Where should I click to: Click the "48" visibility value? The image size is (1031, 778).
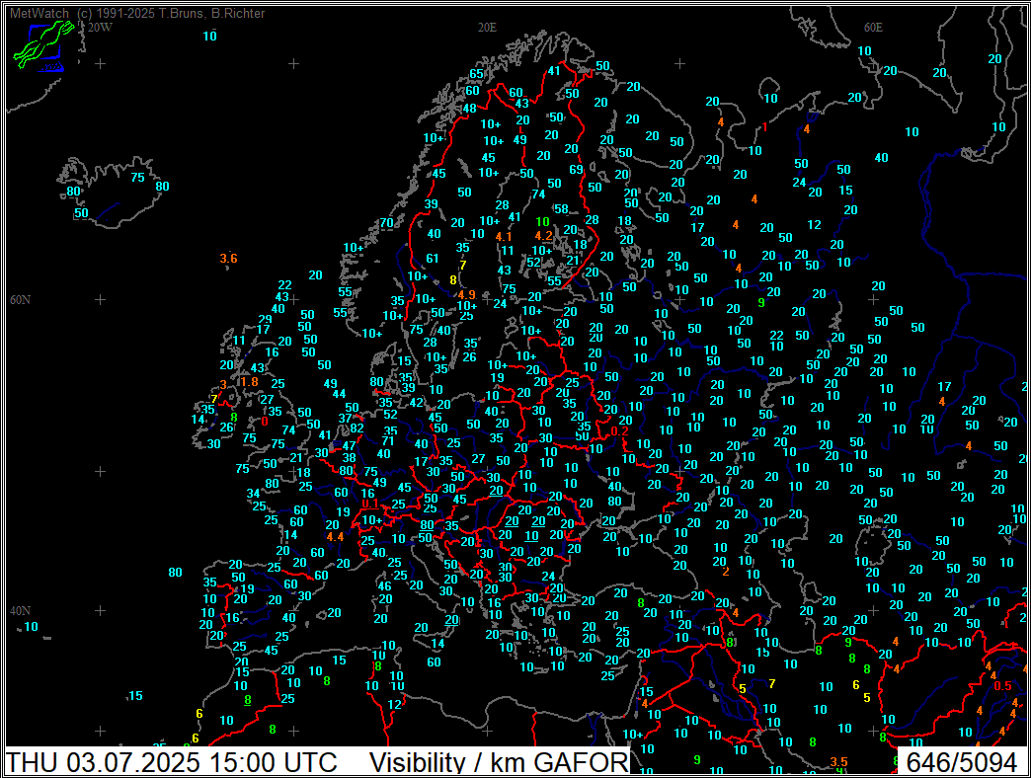pyautogui.click(x=469, y=109)
